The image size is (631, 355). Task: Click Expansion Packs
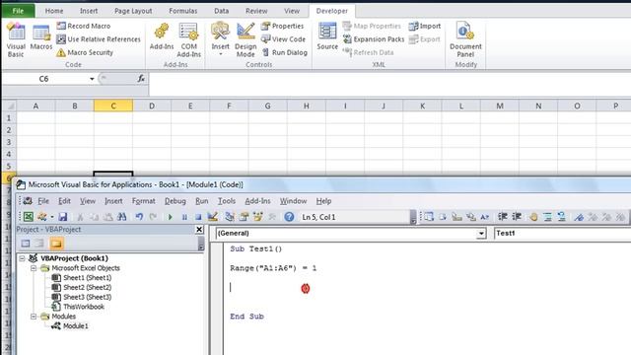(374, 39)
